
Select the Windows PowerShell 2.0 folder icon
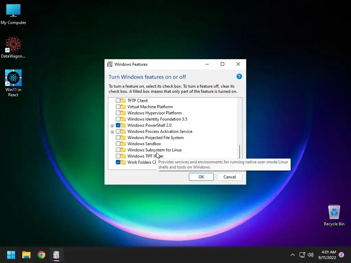[x=123, y=125]
